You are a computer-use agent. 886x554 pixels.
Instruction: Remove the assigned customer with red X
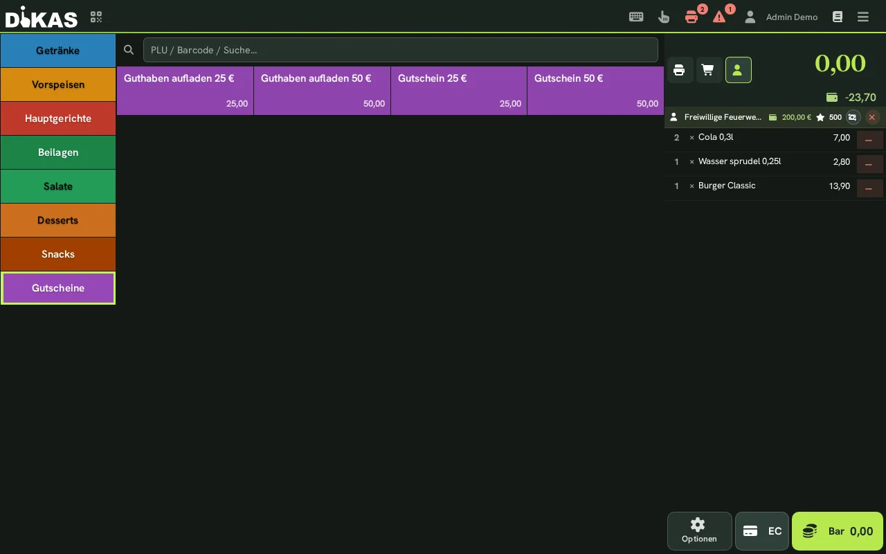(872, 117)
